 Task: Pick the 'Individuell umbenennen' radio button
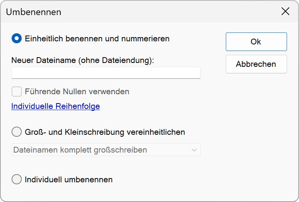coord(17,180)
